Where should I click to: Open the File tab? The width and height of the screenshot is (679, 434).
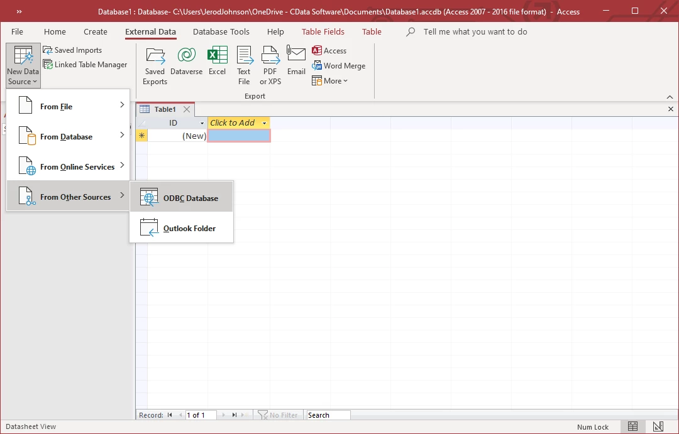click(x=18, y=31)
